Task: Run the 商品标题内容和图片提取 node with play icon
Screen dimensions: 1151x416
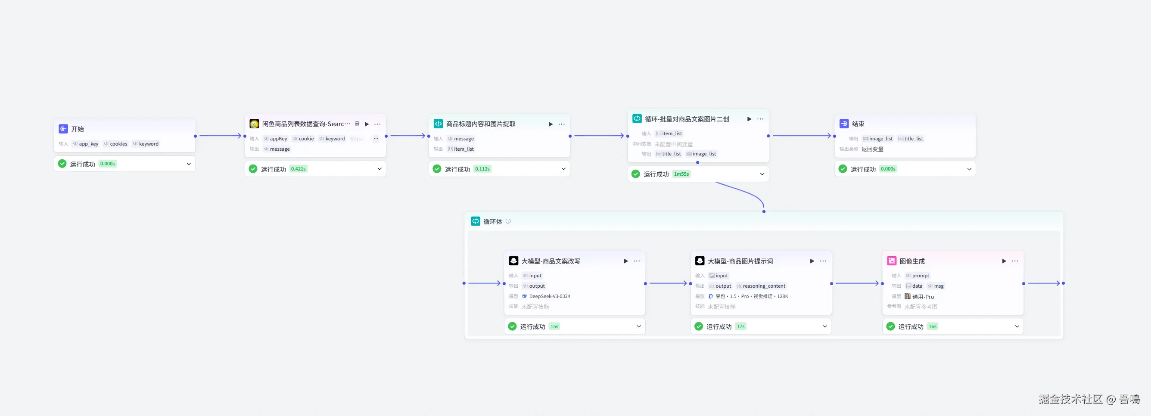Action: click(x=551, y=124)
